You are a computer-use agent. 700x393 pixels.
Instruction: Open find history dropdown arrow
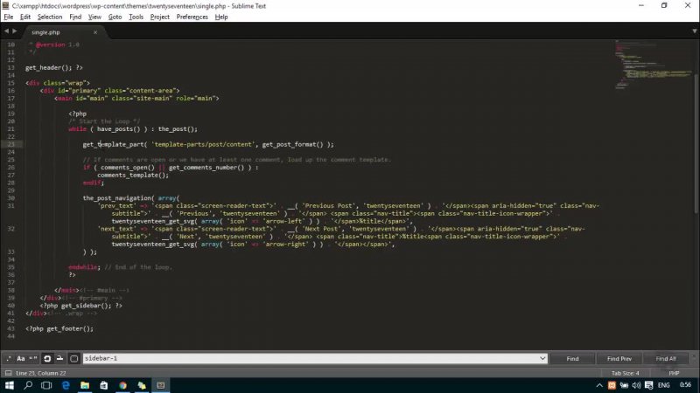click(542, 359)
